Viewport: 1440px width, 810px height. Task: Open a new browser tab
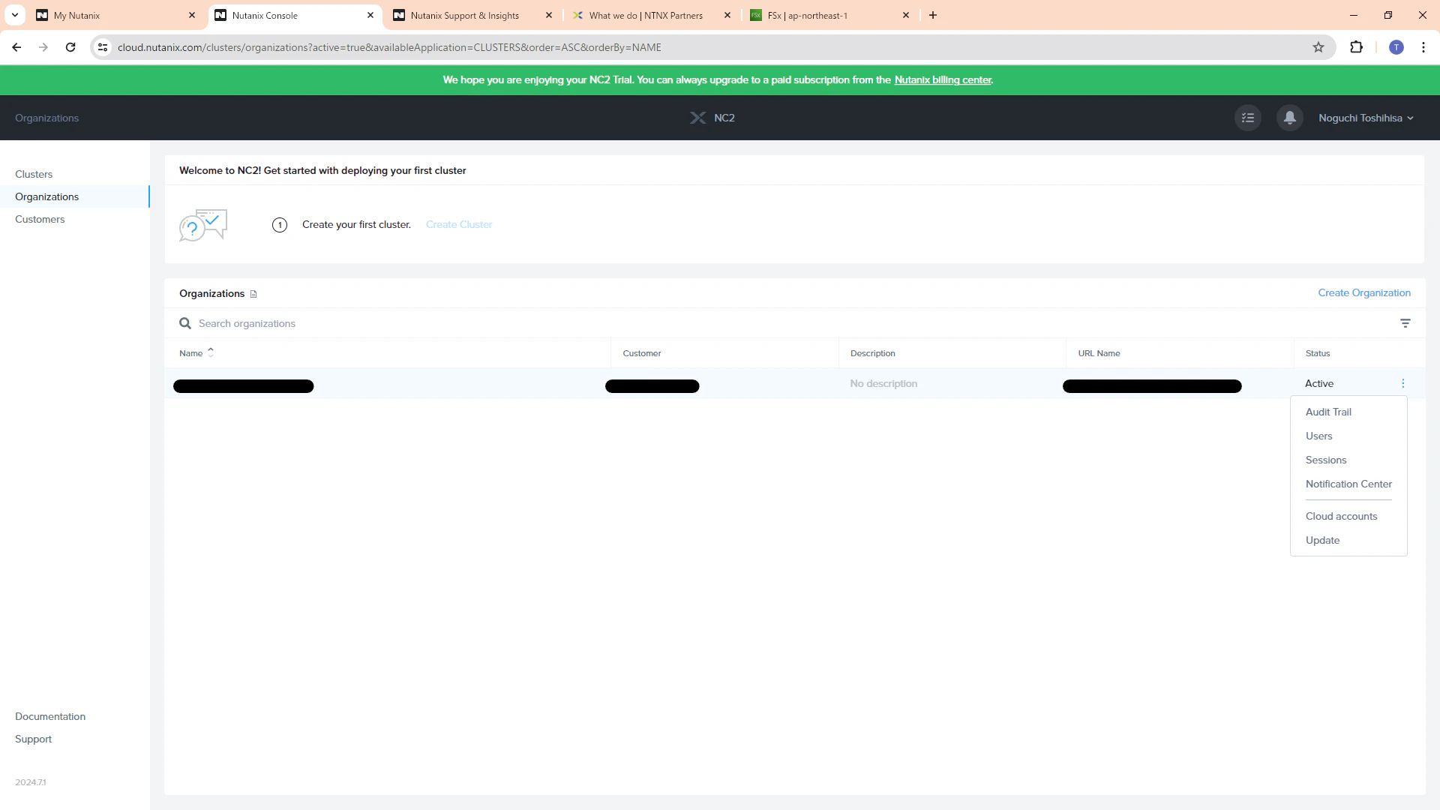coord(933,15)
